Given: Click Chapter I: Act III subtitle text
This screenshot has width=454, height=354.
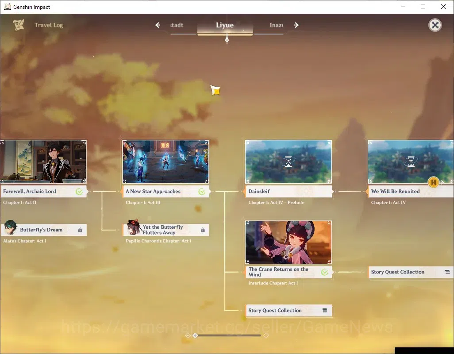Looking at the screenshot, I should tap(143, 203).
